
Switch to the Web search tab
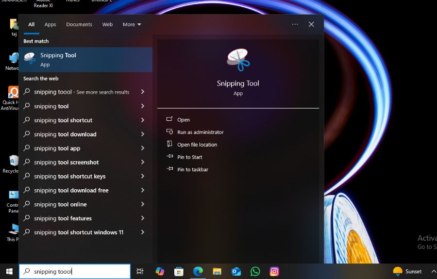click(x=107, y=24)
